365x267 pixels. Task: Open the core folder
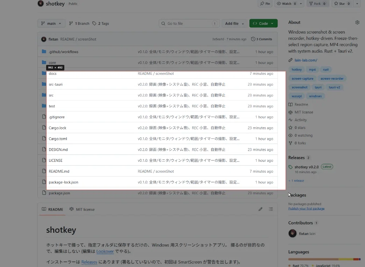click(52, 63)
